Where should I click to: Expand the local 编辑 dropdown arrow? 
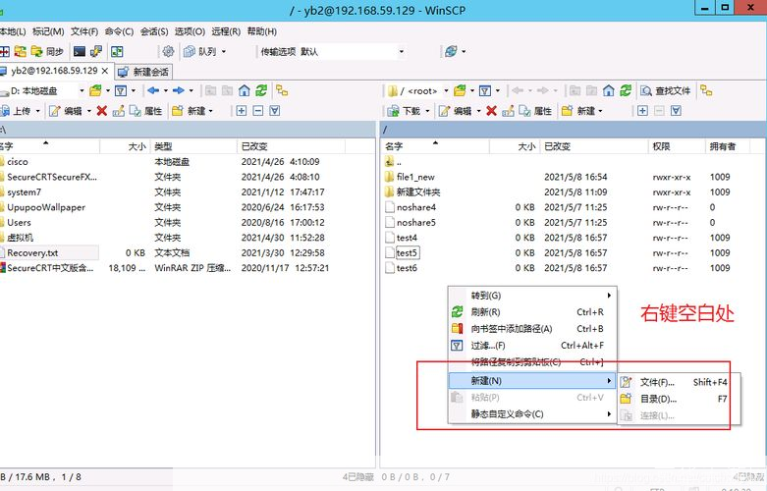coord(89,111)
